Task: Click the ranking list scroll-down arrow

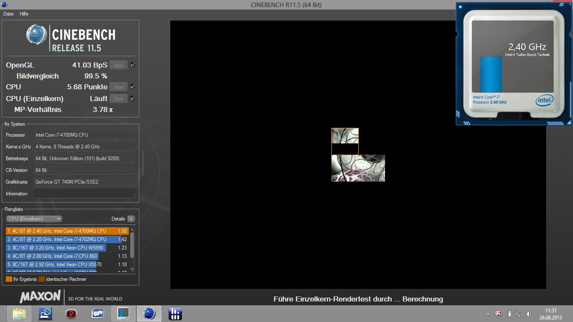Action: pyautogui.click(x=133, y=269)
